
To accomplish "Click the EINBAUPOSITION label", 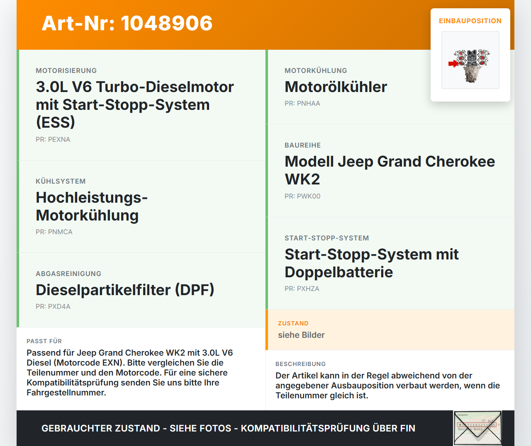I will (x=470, y=21).
